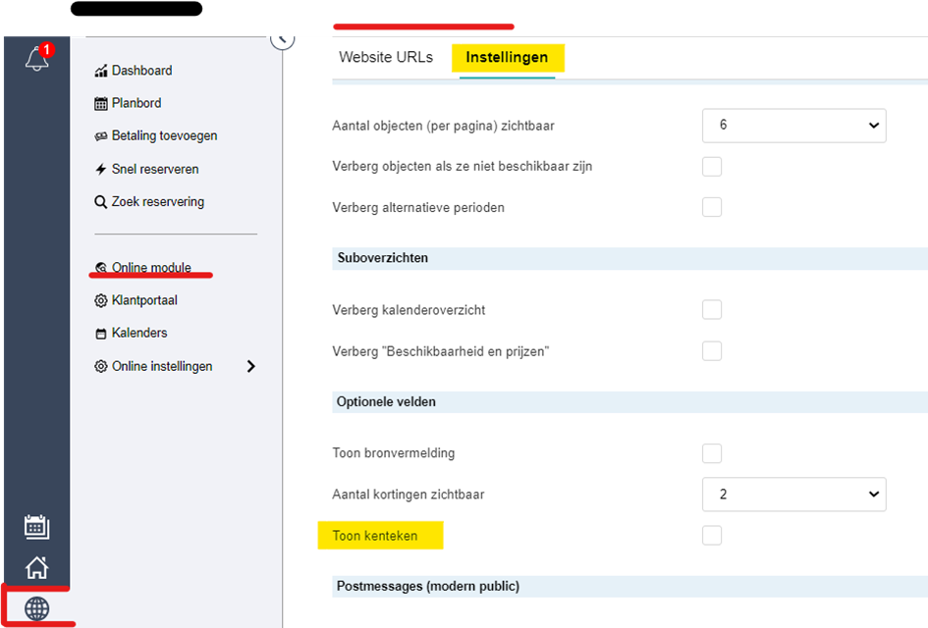Go to Klantportaal in the menu
This screenshot has height=628, width=928.
click(144, 300)
